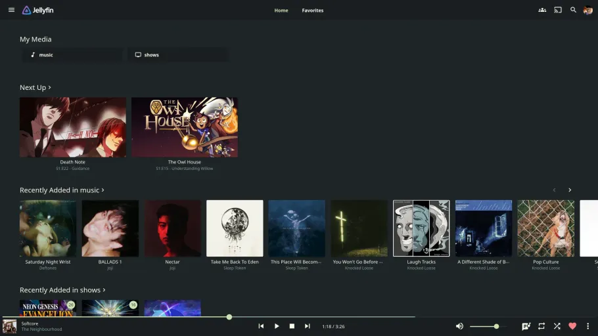Open the Nectar album cover
Viewport: 598px width, 336px height.
coord(172,228)
